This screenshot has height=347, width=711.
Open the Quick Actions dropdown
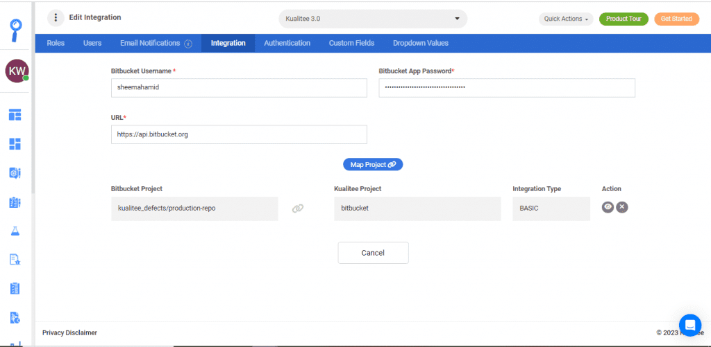566,19
